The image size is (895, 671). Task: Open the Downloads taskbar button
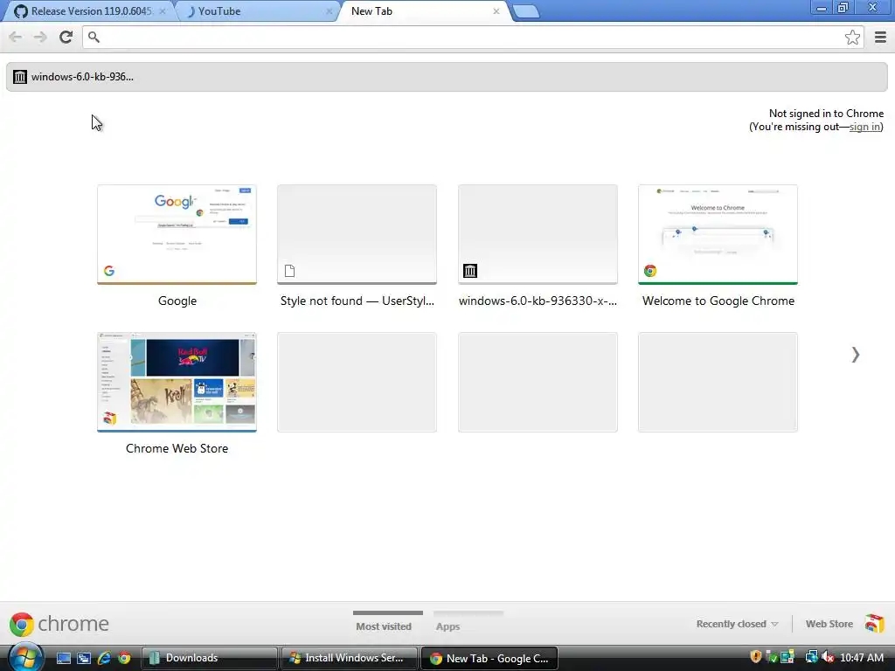click(209, 658)
